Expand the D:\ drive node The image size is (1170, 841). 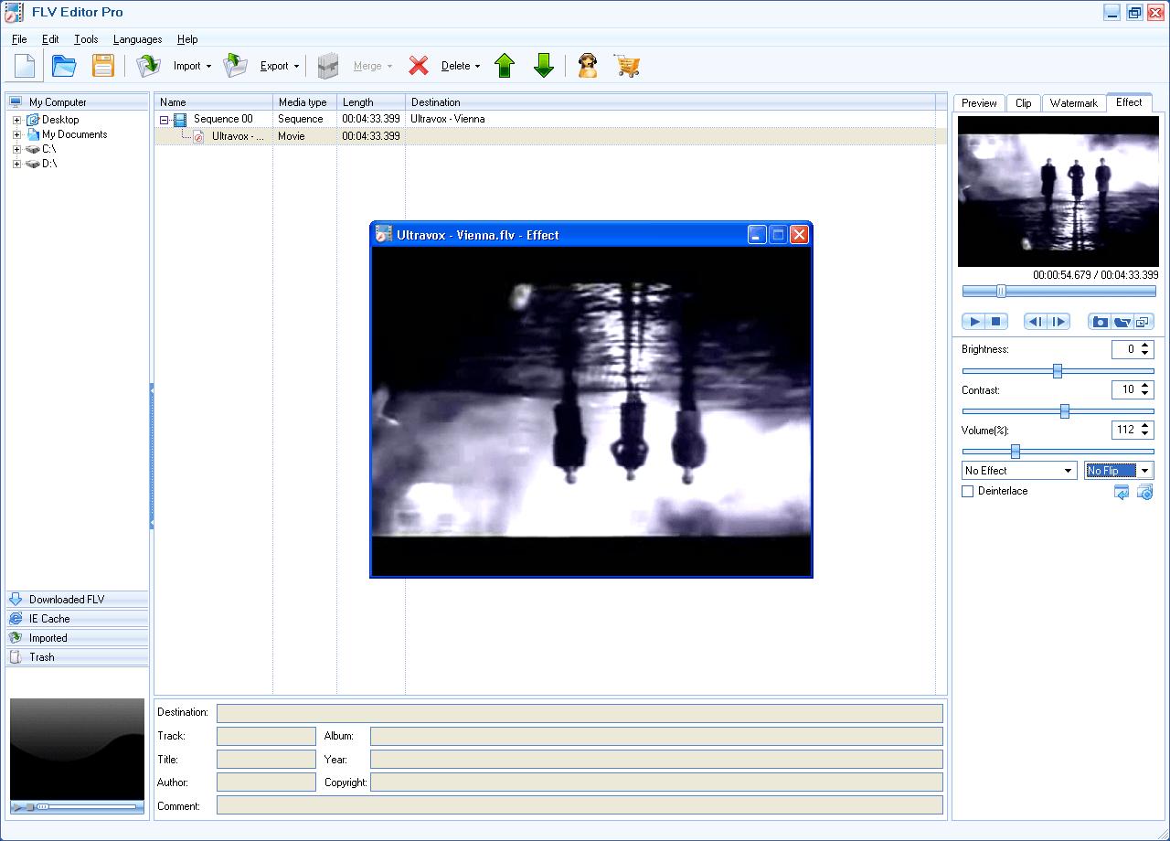tap(16, 164)
